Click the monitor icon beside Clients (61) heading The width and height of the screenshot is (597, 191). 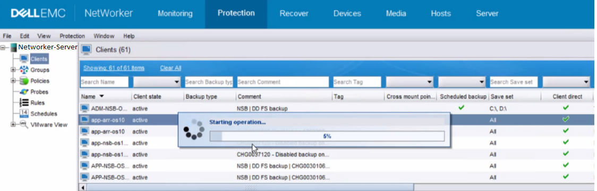87,50
